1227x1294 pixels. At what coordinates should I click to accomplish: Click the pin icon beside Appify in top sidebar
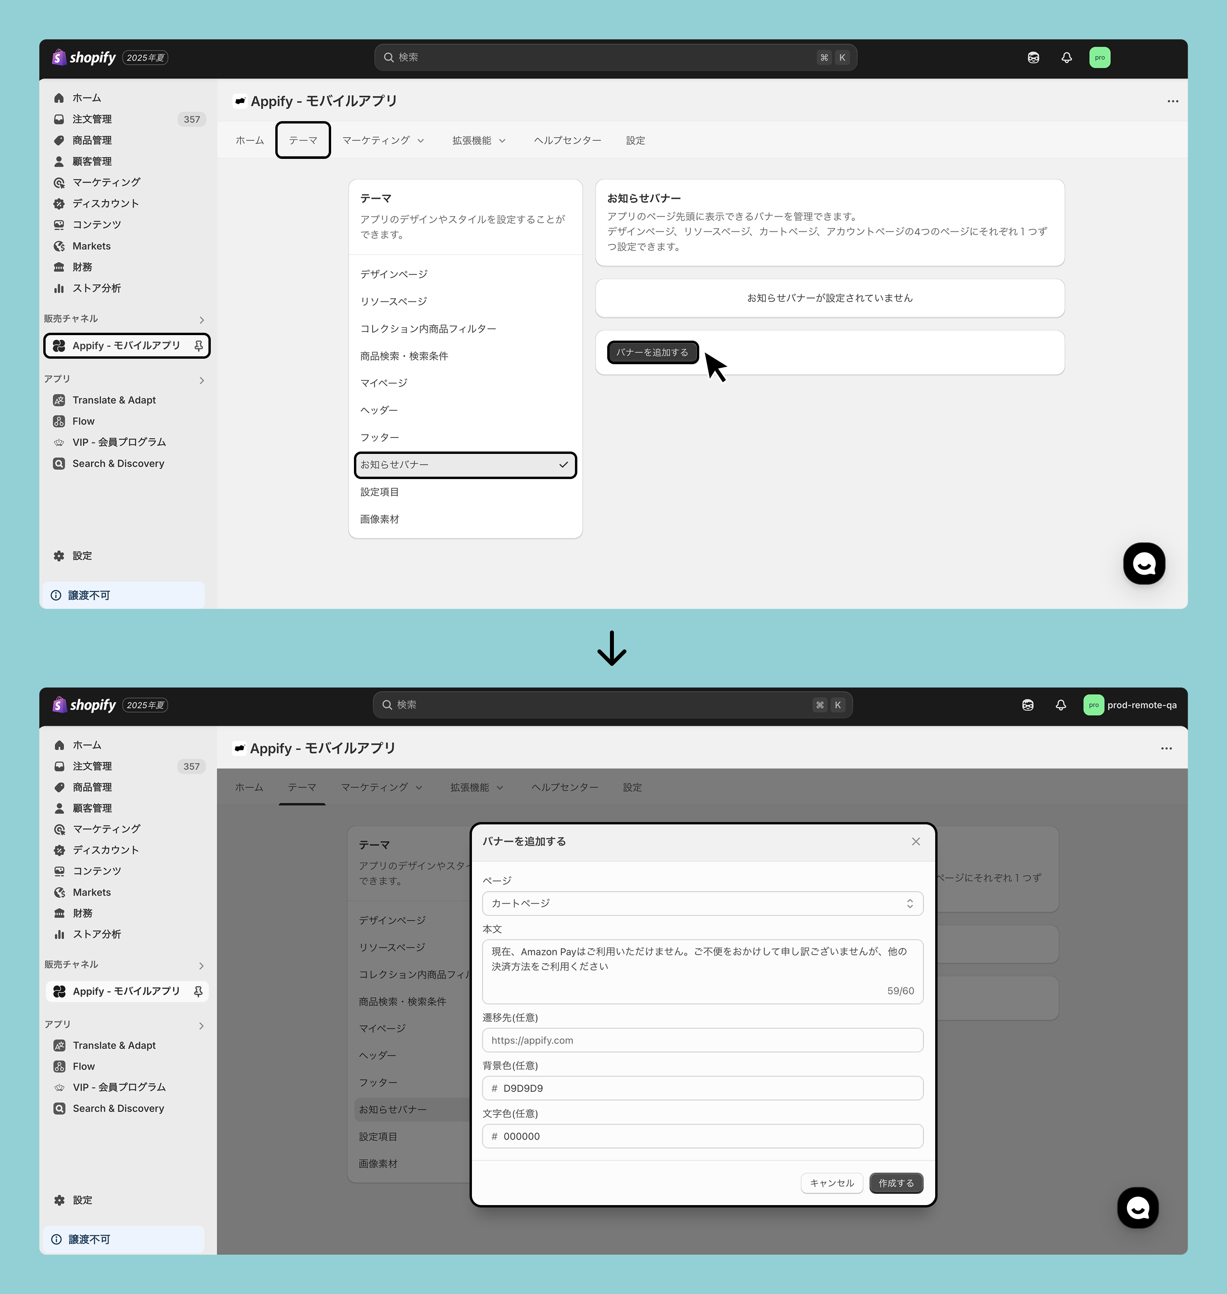point(198,345)
